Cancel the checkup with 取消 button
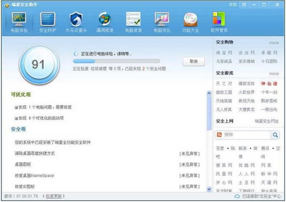The width and height of the screenshot is (286, 202). point(194,61)
